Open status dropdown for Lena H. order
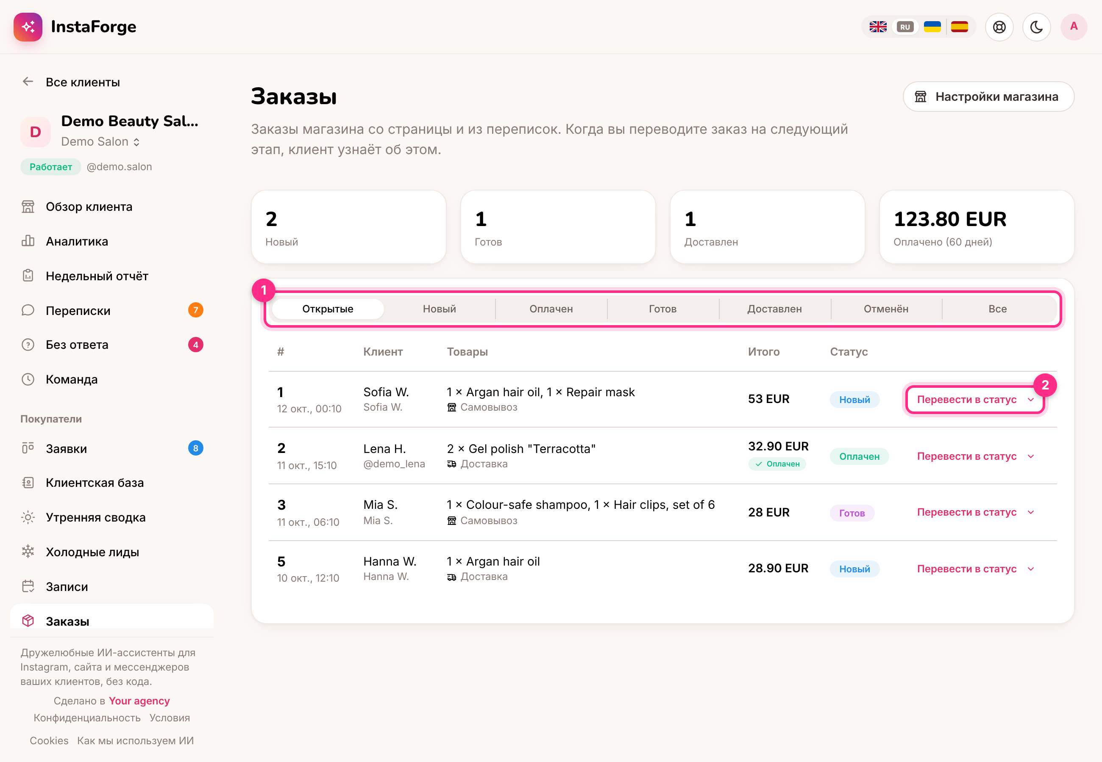 pyautogui.click(x=975, y=456)
